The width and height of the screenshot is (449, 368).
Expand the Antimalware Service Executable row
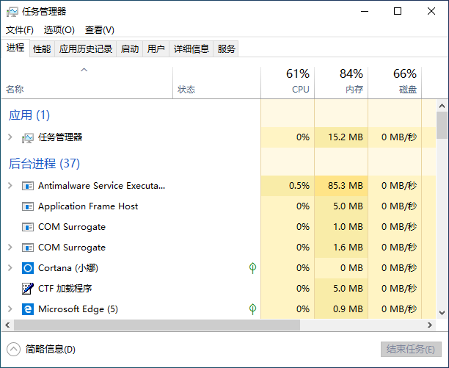pos(10,186)
